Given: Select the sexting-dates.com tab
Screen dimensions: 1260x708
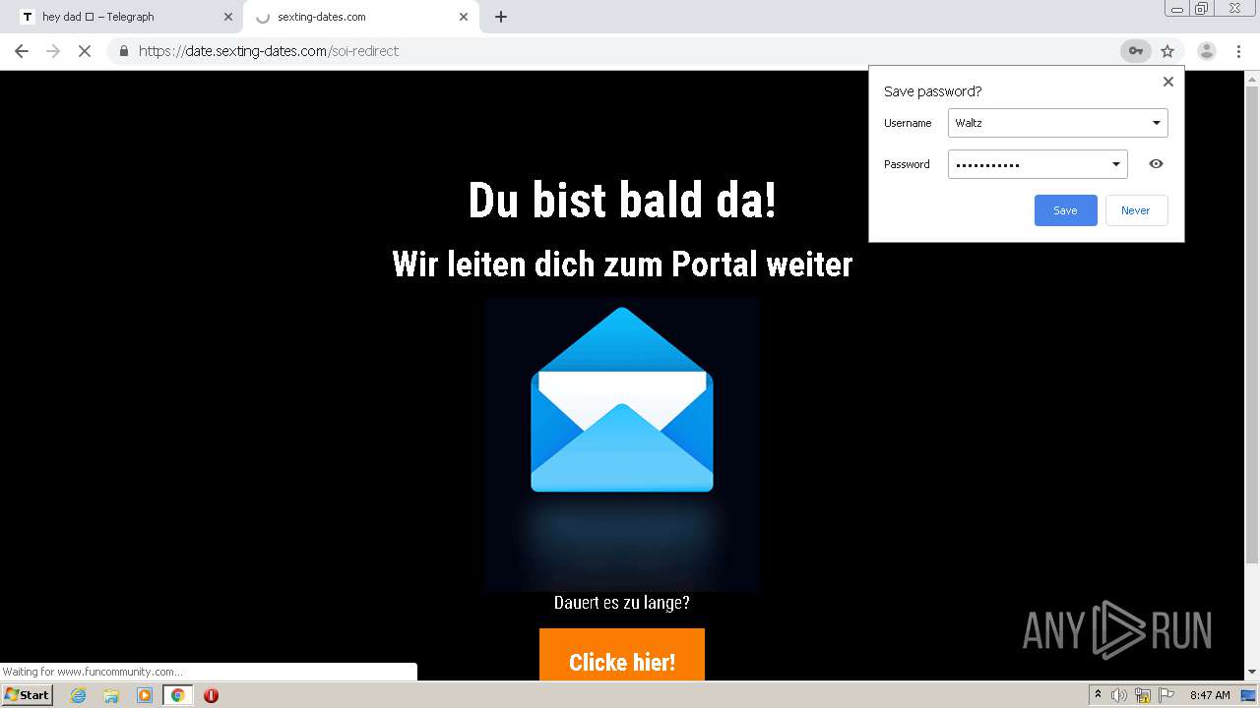Looking at the screenshot, I should point(359,17).
